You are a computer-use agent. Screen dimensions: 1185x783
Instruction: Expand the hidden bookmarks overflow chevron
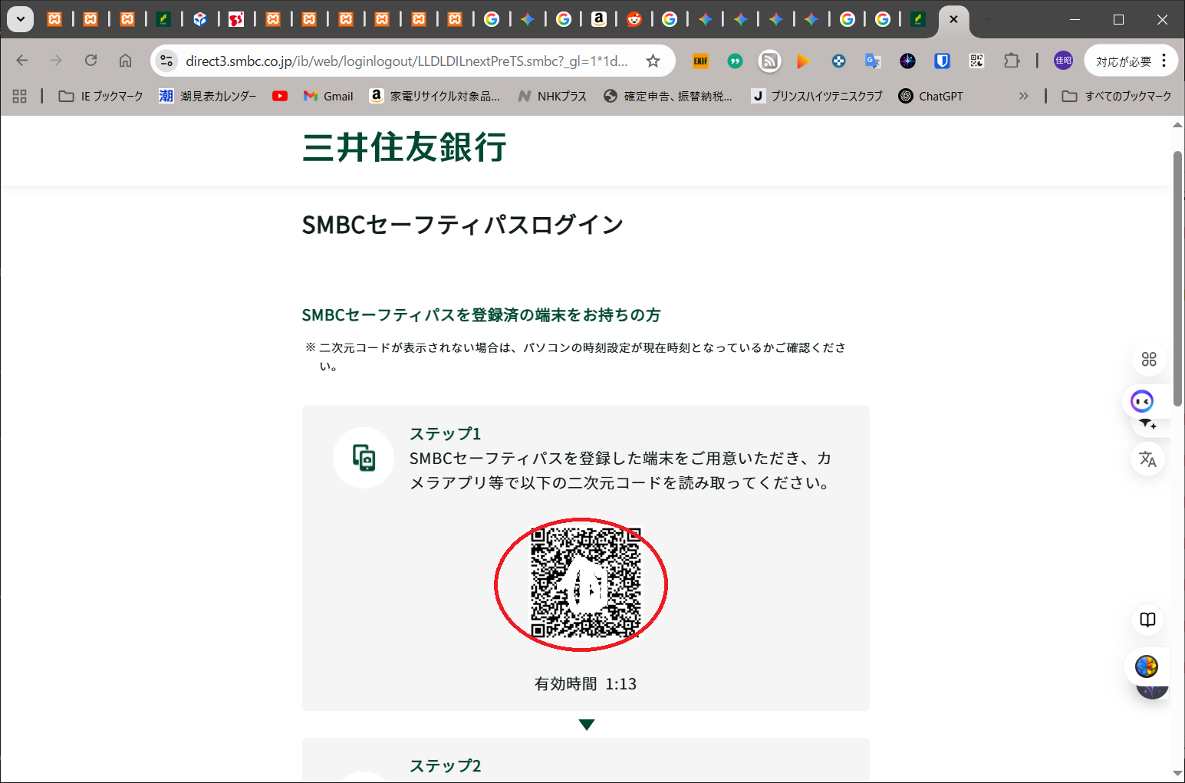pyautogui.click(x=1023, y=96)
